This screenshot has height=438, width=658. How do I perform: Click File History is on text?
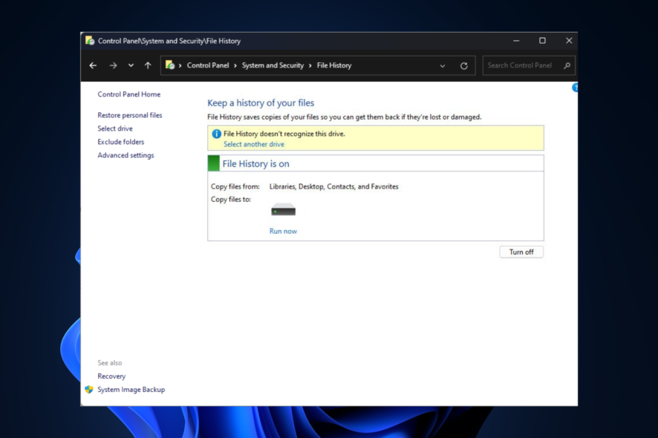click(x=255, y=163)
